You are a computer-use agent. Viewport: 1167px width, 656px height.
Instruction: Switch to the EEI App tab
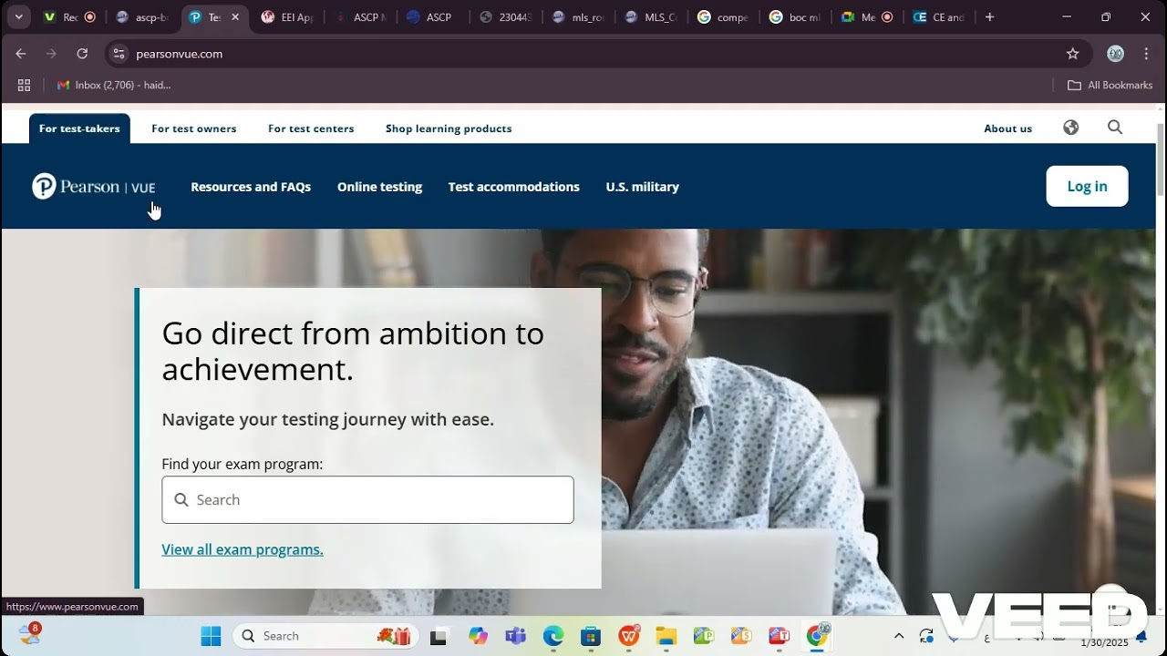pos(288,16)
